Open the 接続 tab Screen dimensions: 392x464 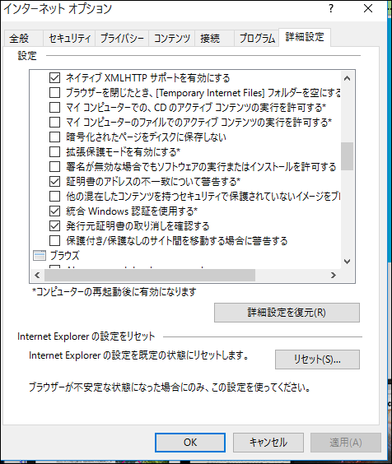[214, 39]
